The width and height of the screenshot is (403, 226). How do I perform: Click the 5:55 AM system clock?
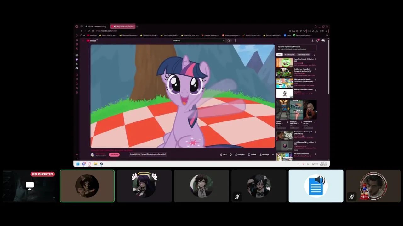point(324,164)
